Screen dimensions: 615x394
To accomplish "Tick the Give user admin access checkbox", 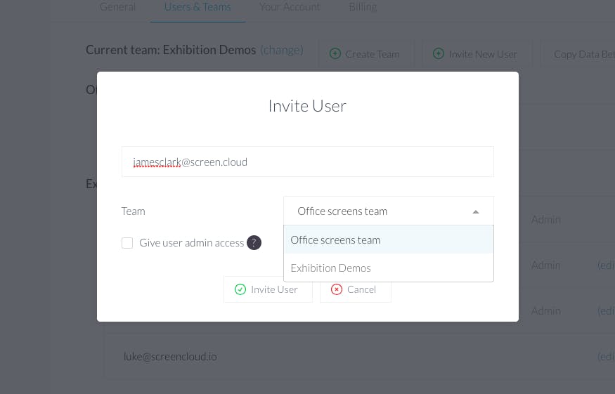I will [x=127, y=243].
